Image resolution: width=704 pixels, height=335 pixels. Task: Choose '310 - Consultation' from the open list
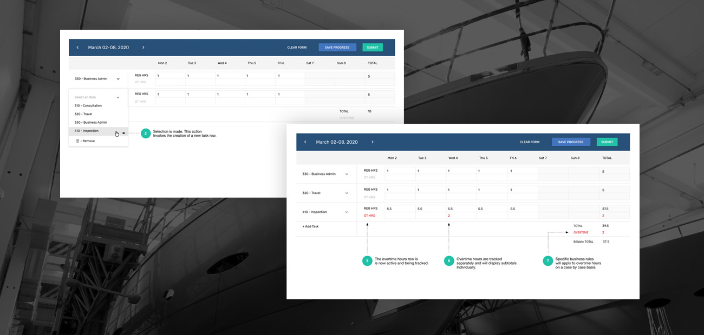(x=88, y=106)
